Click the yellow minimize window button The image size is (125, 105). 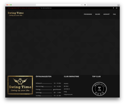tap(9, 5)
